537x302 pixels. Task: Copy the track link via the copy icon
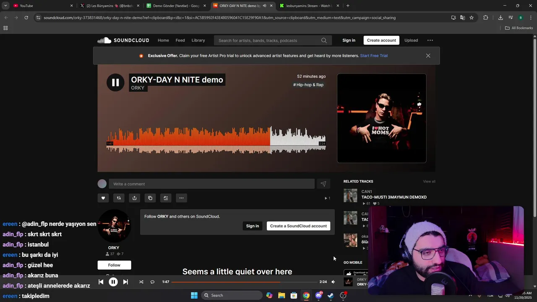coord(150,198)
